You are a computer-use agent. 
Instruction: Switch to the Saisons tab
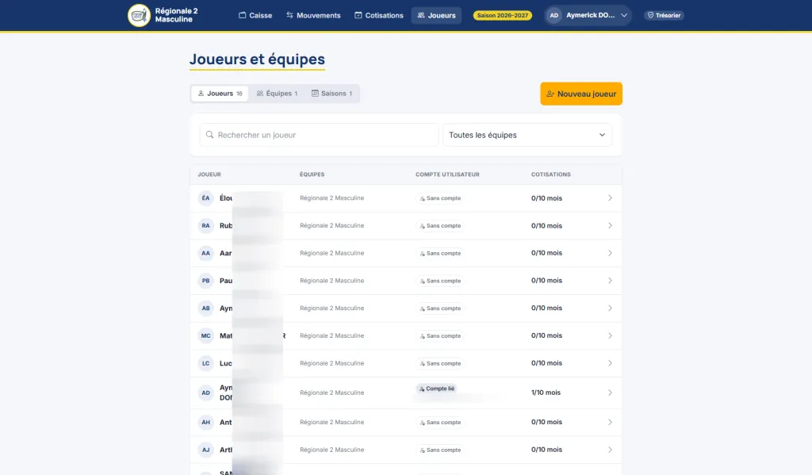click(x=332, y=94)
